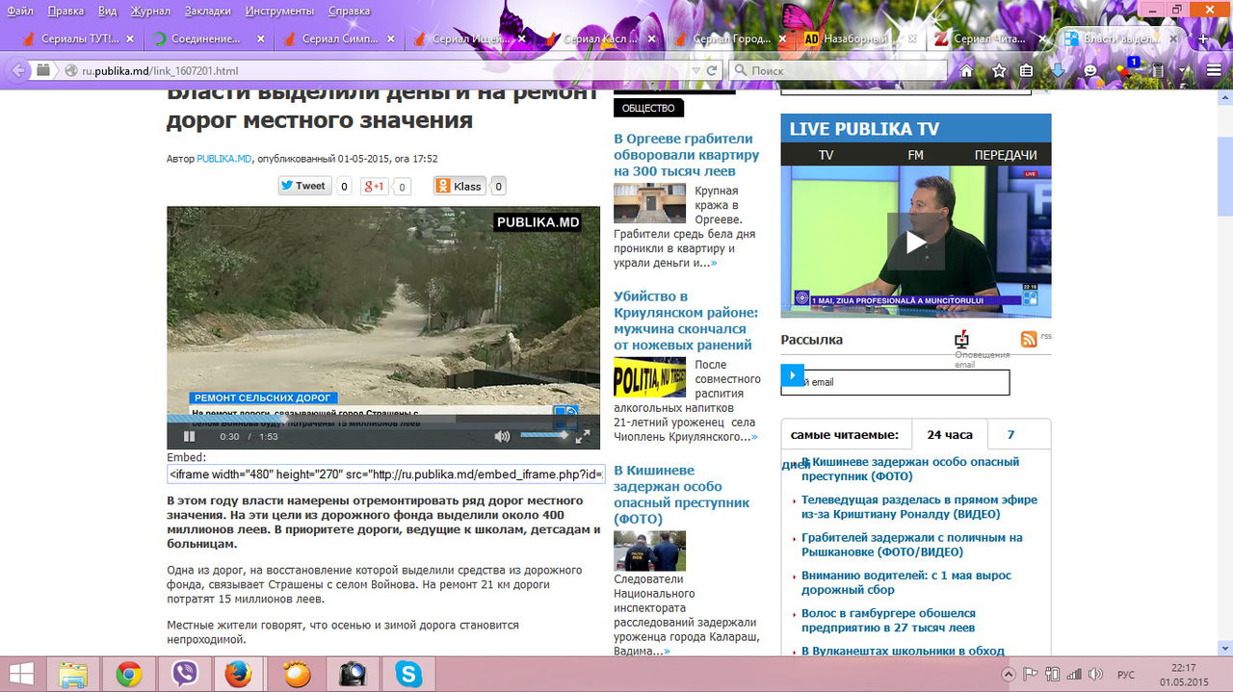This screenshot has width=1233, height=692.
Task: Open Windows Start button
Action: 21,674
